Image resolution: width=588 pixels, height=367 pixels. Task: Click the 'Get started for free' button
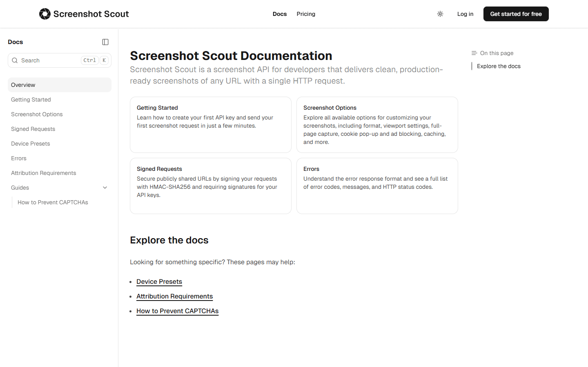point(516,13)
